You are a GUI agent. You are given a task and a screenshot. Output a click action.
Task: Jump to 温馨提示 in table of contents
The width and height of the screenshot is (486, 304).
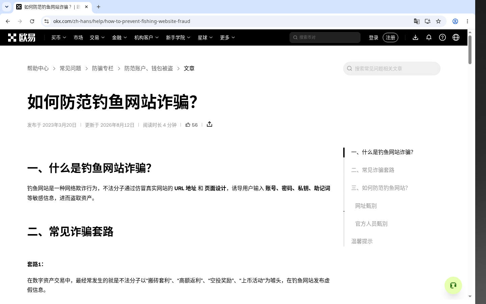(x=362, y=242)
